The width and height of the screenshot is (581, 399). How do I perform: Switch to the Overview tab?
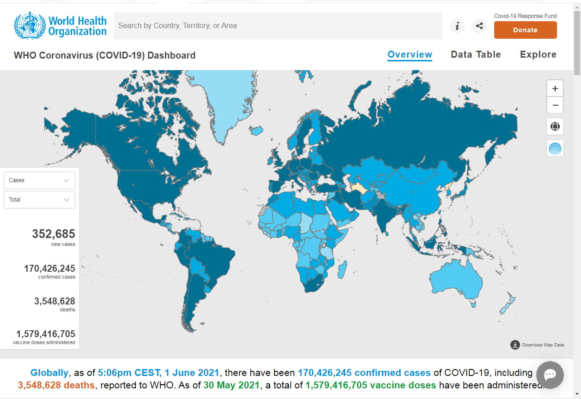[x=410, y=55]
